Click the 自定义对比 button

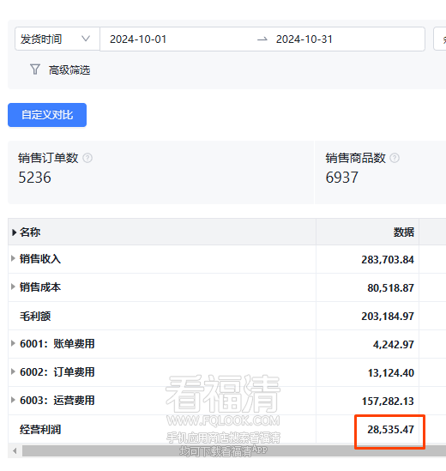pos(47,115)
